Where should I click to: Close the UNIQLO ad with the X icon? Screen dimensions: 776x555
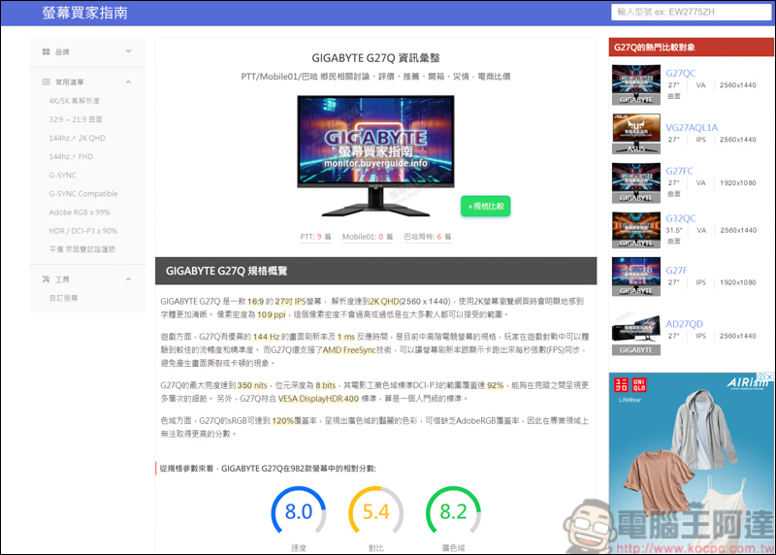[768, 378]
